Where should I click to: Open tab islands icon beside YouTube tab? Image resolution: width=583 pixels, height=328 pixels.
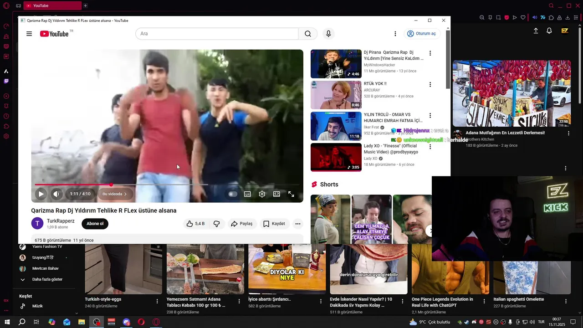click(18, 5)
